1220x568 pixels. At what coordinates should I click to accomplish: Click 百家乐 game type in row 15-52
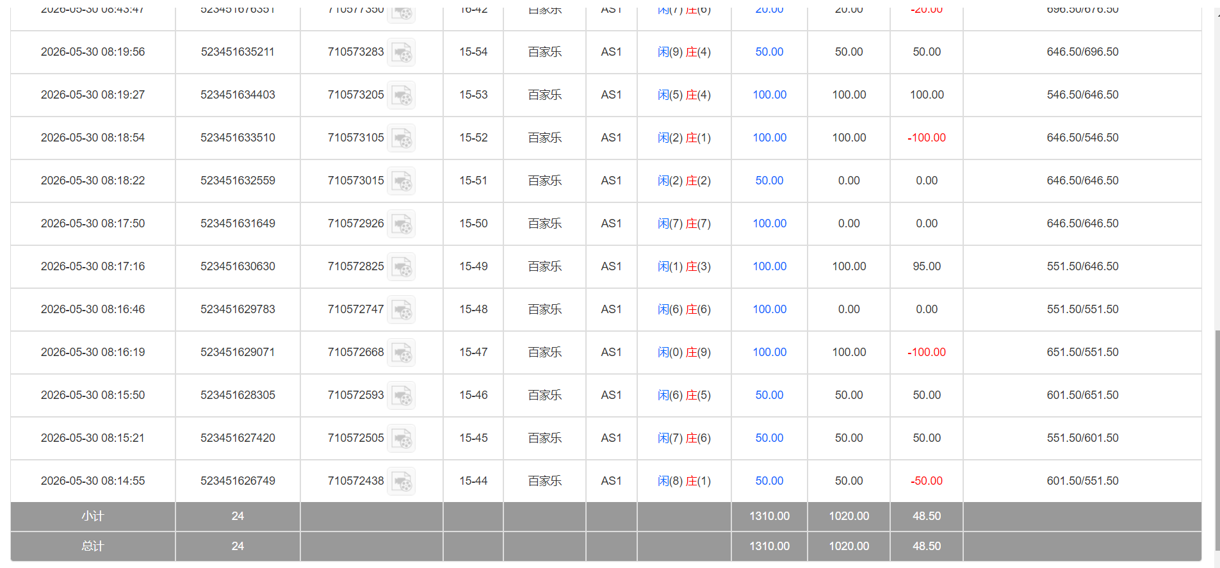(x=545, y=138)
